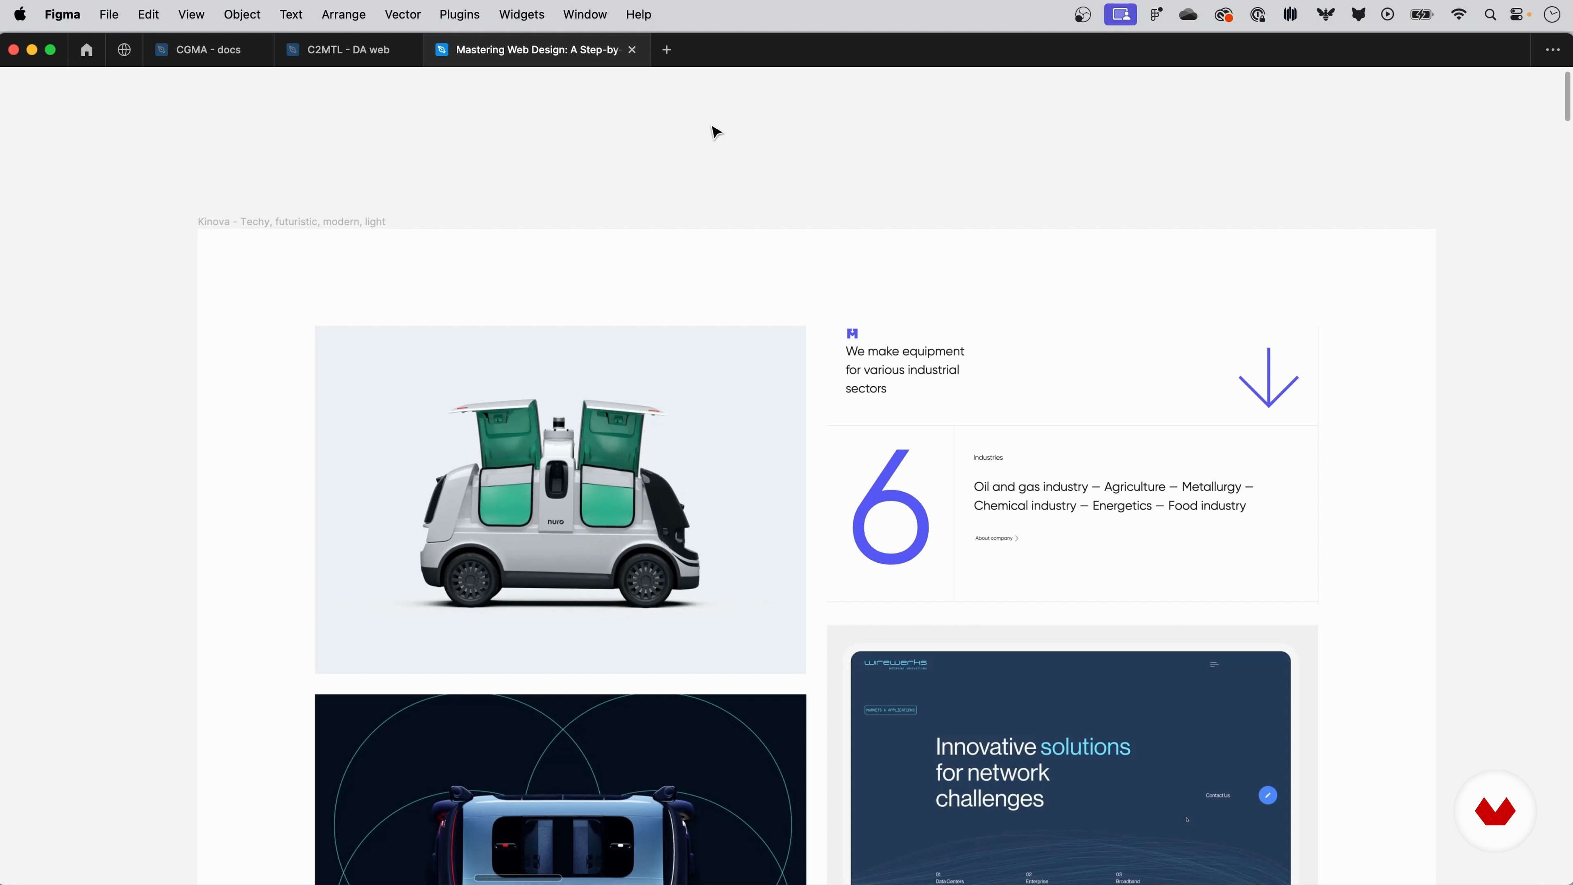Viewport: 1573px width, 885px height.
Task: Click the bee icon in menu bar
Action: coord(1325,15)
